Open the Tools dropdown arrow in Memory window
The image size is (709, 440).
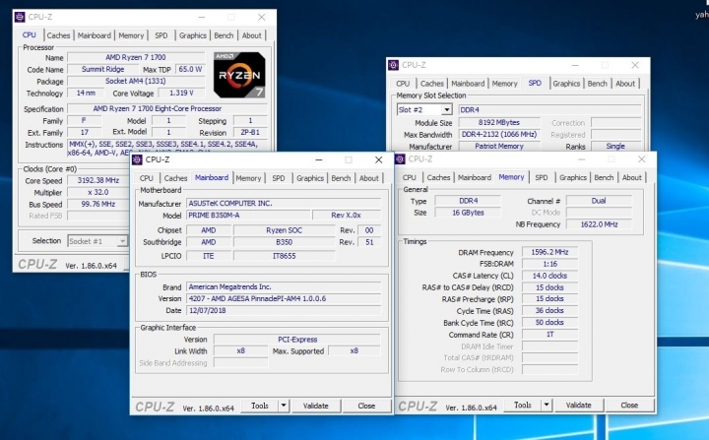(547, 405)
